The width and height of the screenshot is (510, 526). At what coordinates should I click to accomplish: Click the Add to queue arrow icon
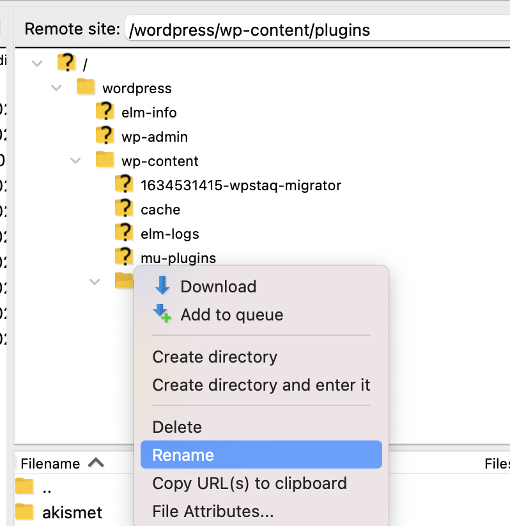[162, 314]
